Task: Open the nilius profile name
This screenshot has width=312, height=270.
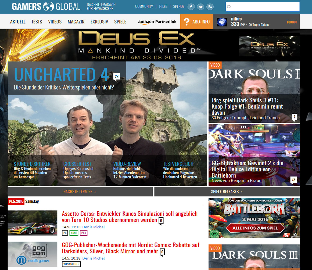Action: (x=236, y=19)
